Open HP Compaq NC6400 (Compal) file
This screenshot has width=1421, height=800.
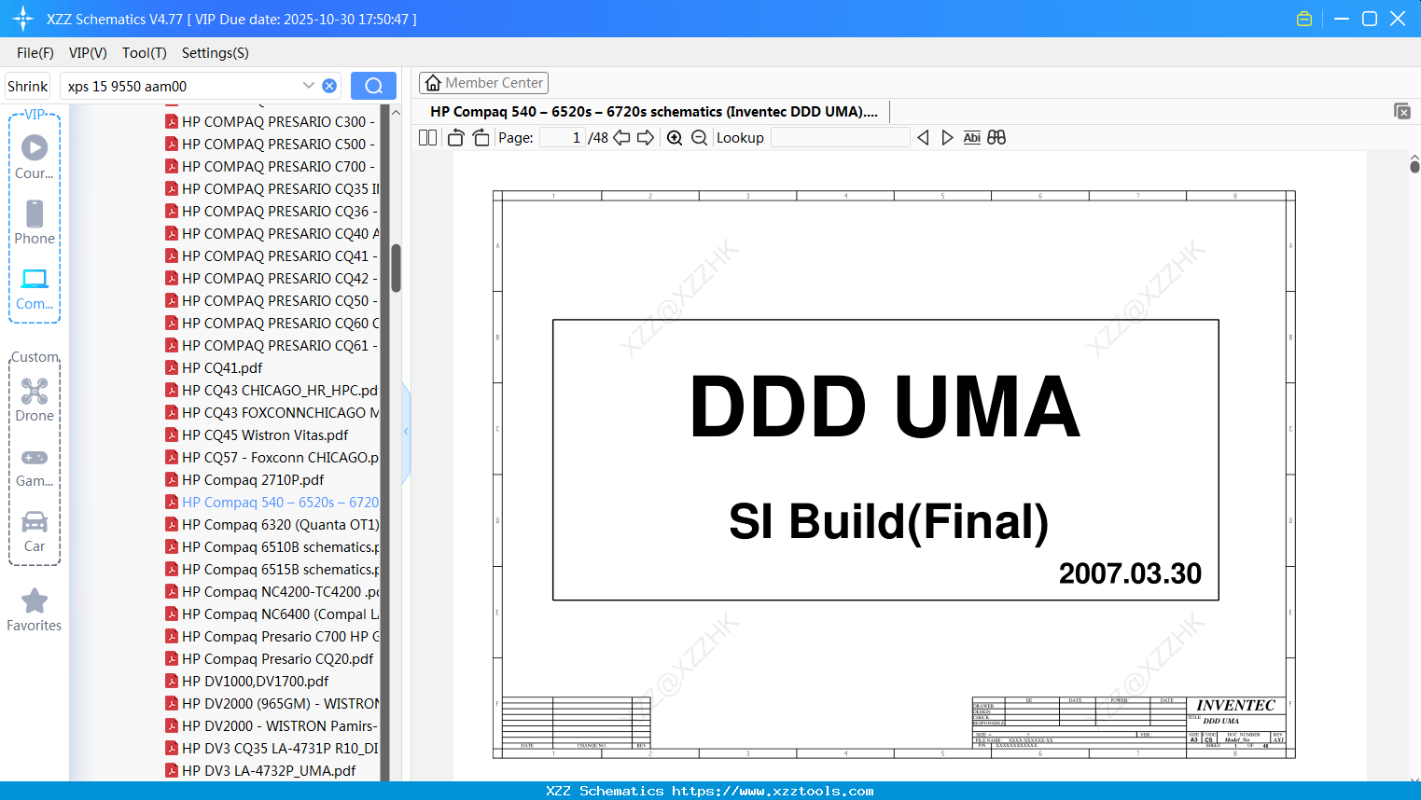click(x=272, y=614)
